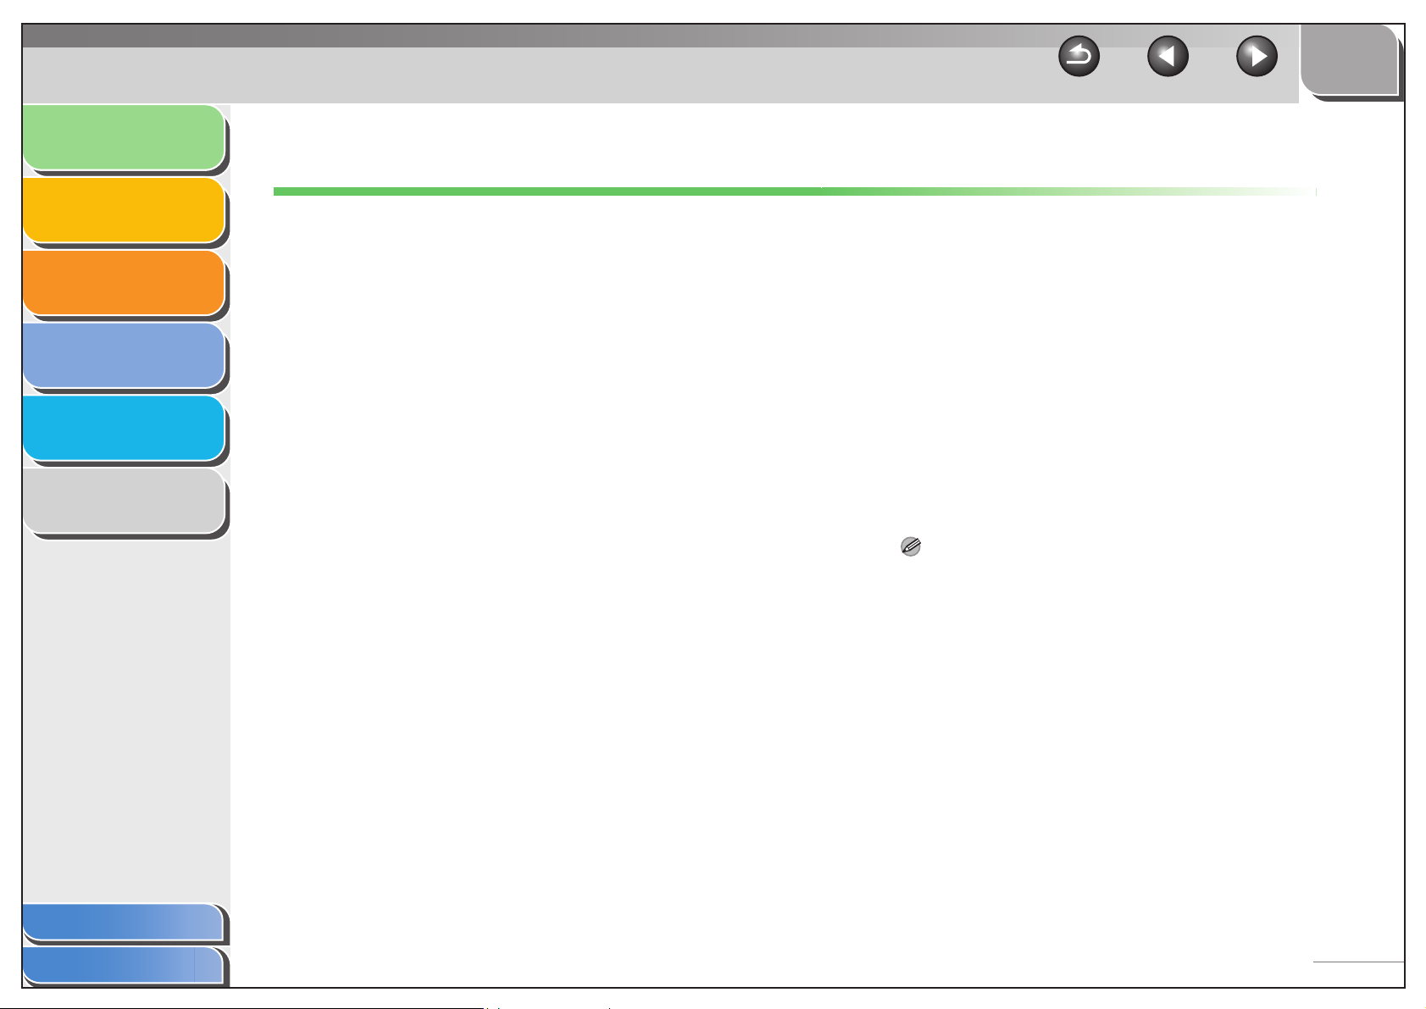Open the gray sidebar chapter tab

[x=124, y=502]
